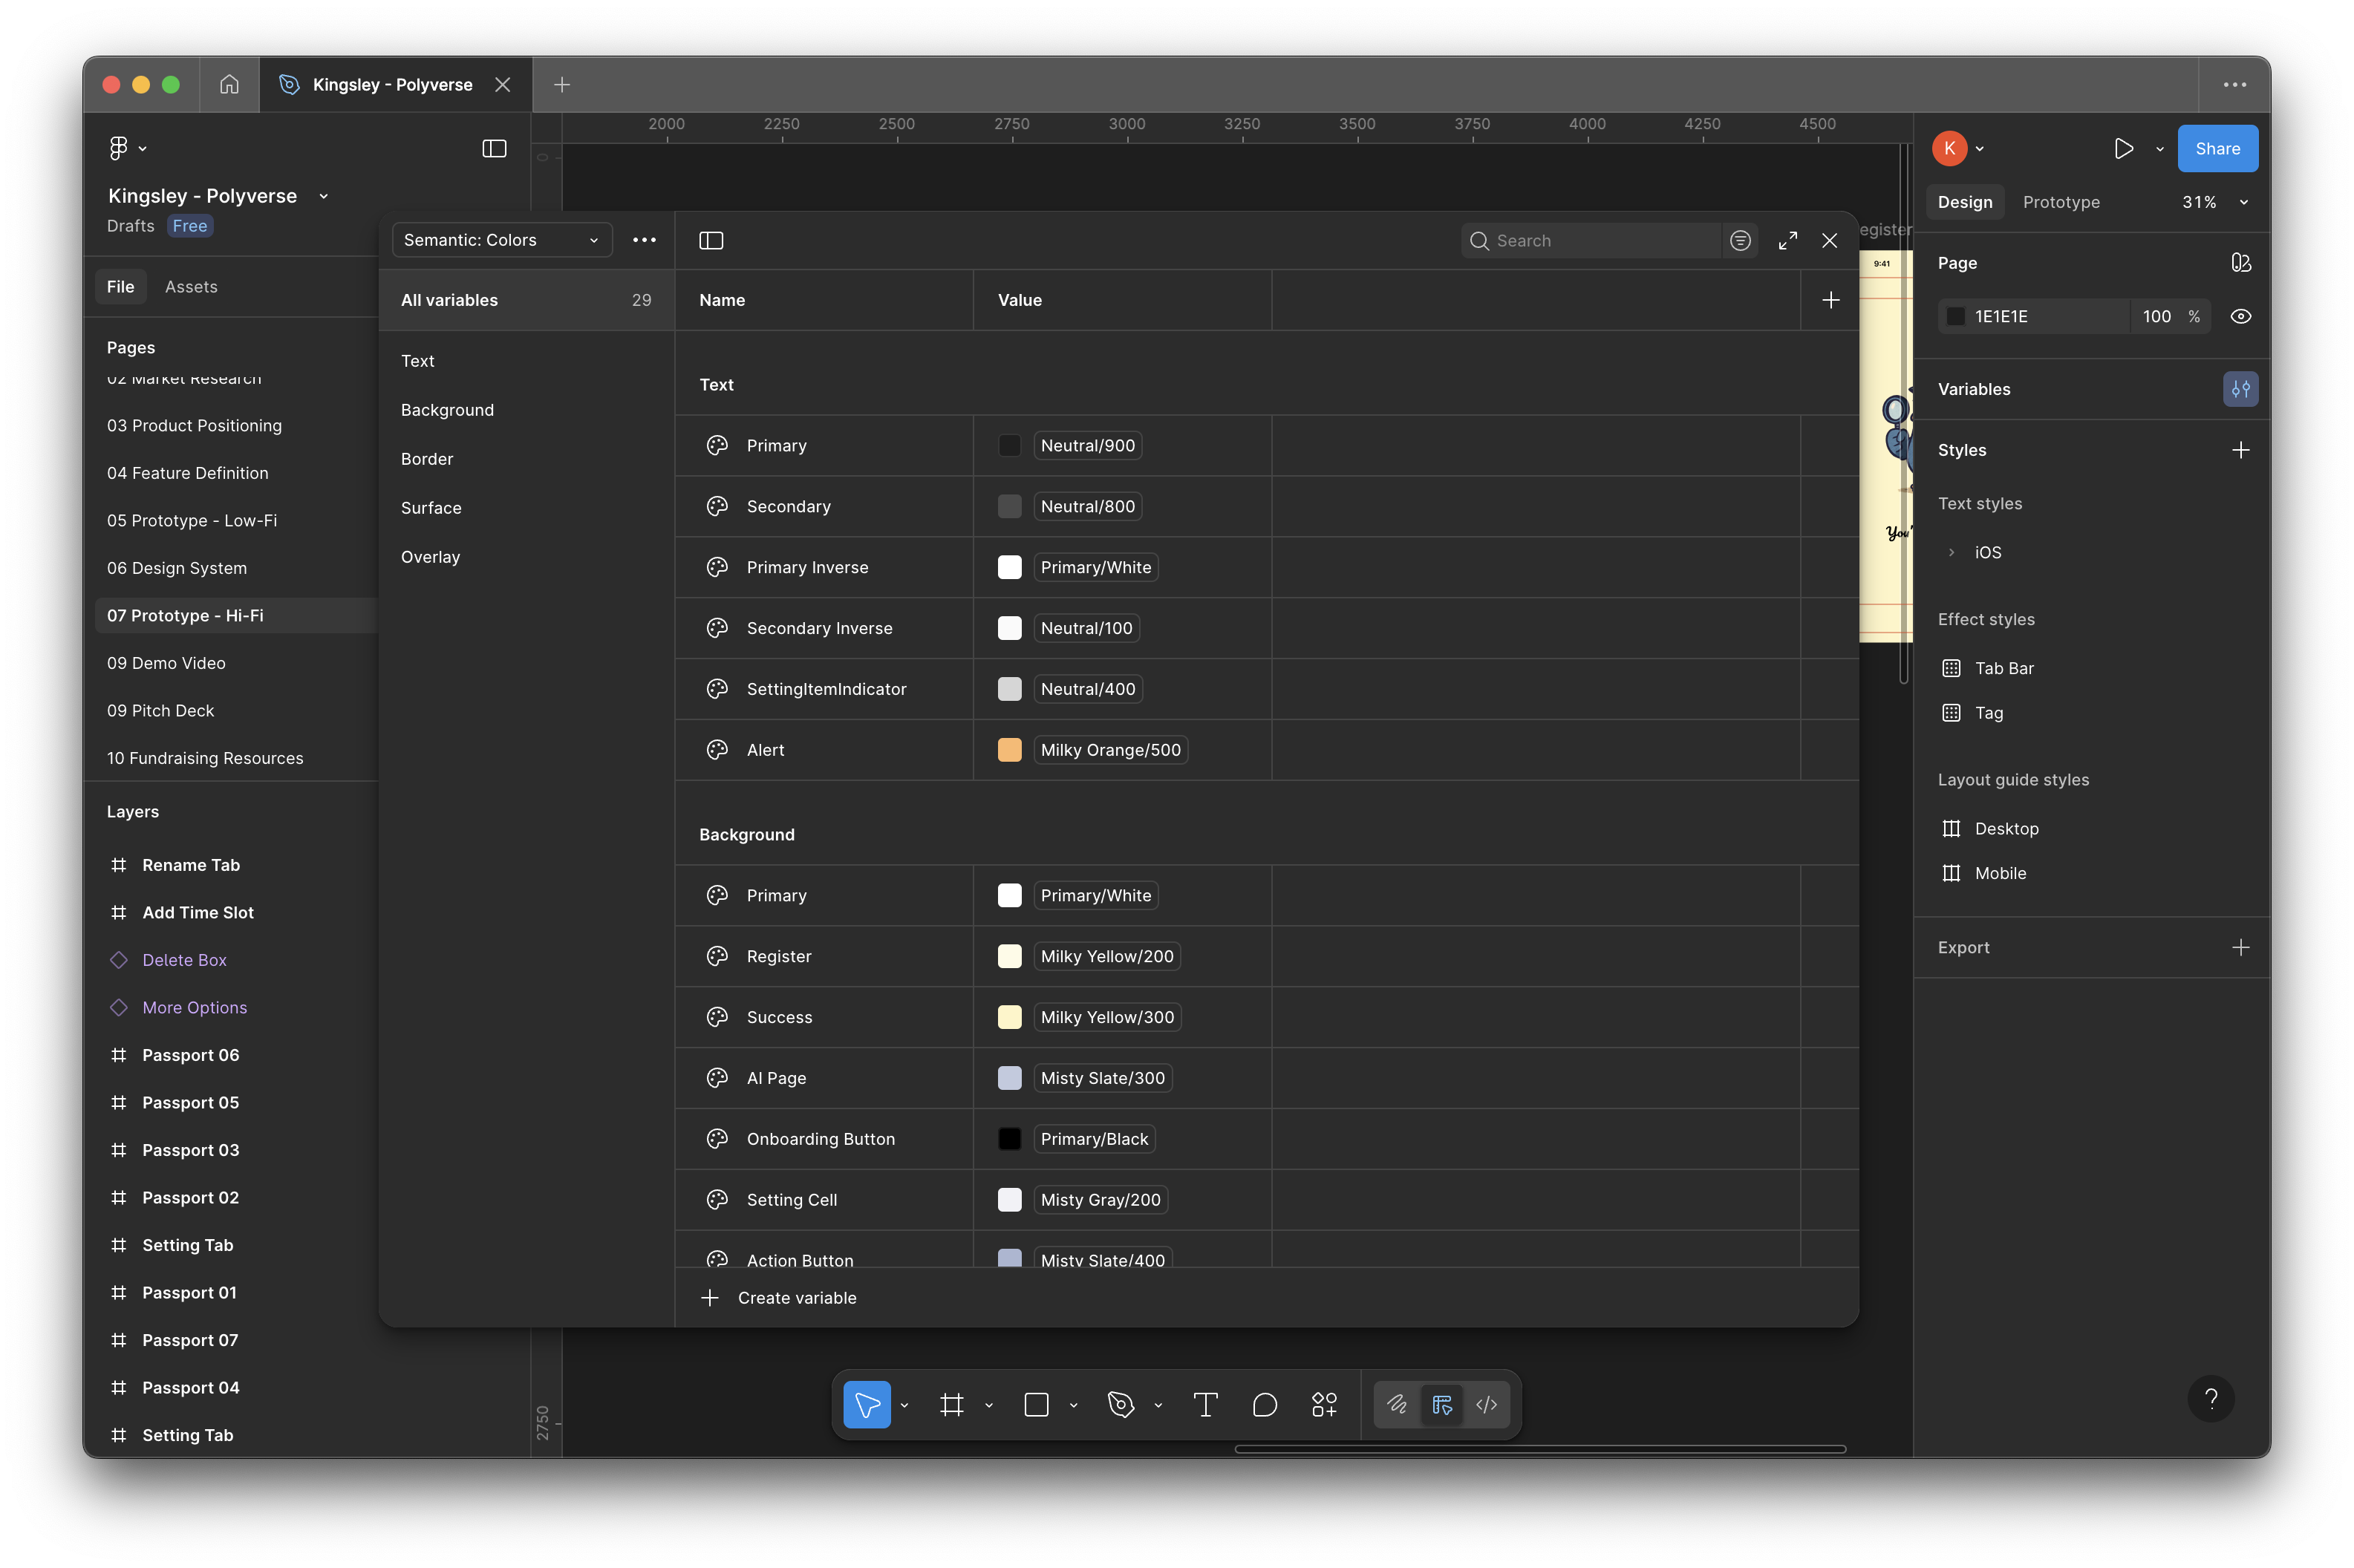
Task: Switch to the Assets tab
Action: pyautogui.click(x=190, y=287)
